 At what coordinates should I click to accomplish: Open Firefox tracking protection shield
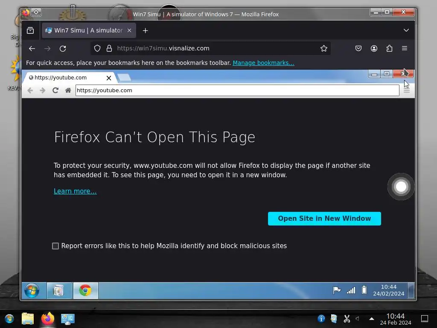click(x=97, y=49)
